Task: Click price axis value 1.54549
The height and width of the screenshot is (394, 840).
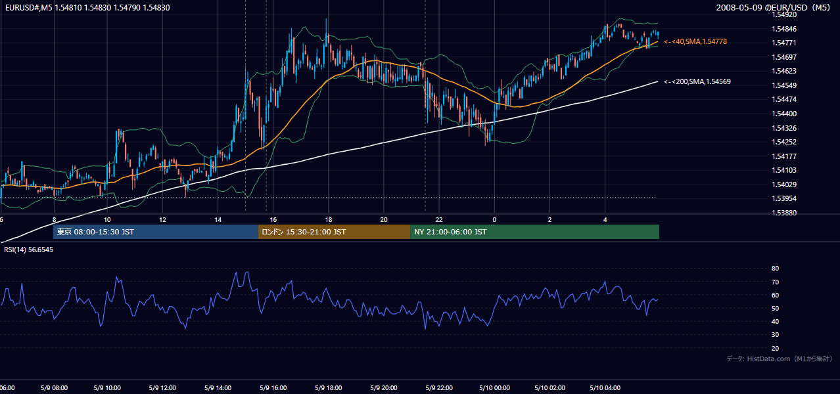Action: [784, 85]
